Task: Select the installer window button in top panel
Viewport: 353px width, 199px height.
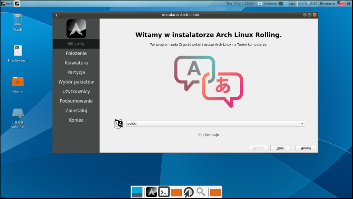Action: 17,3
